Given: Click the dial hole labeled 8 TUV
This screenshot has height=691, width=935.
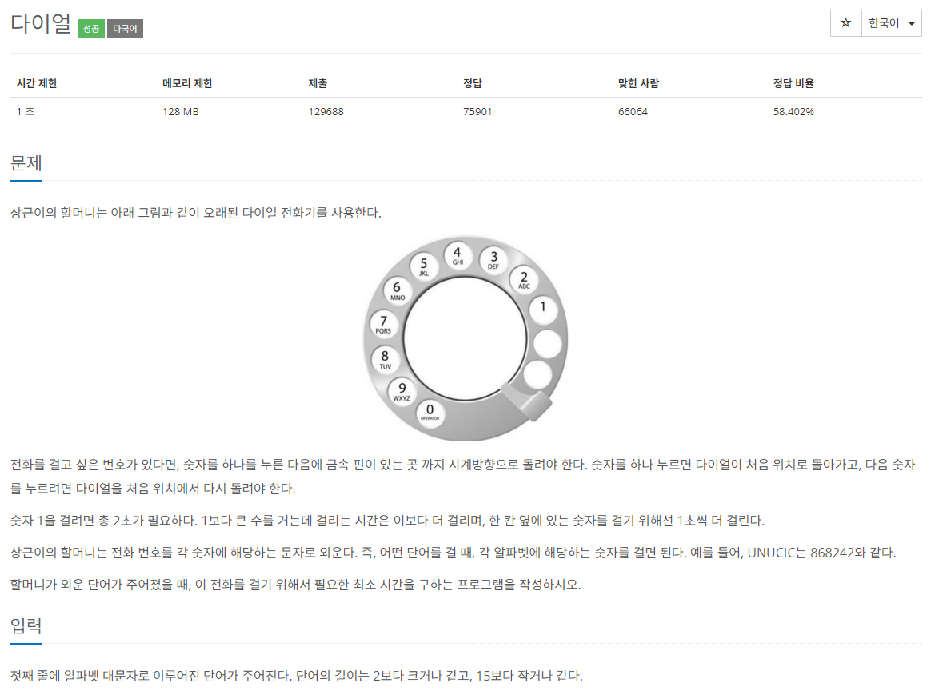Looking at the screenshot, I should tap(385, 359).
